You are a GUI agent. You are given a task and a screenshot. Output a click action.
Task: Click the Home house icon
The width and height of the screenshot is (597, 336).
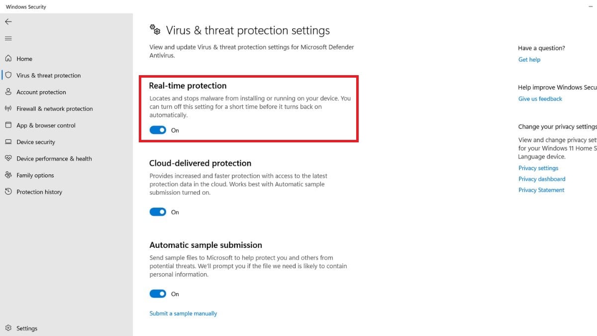(8, 59)
